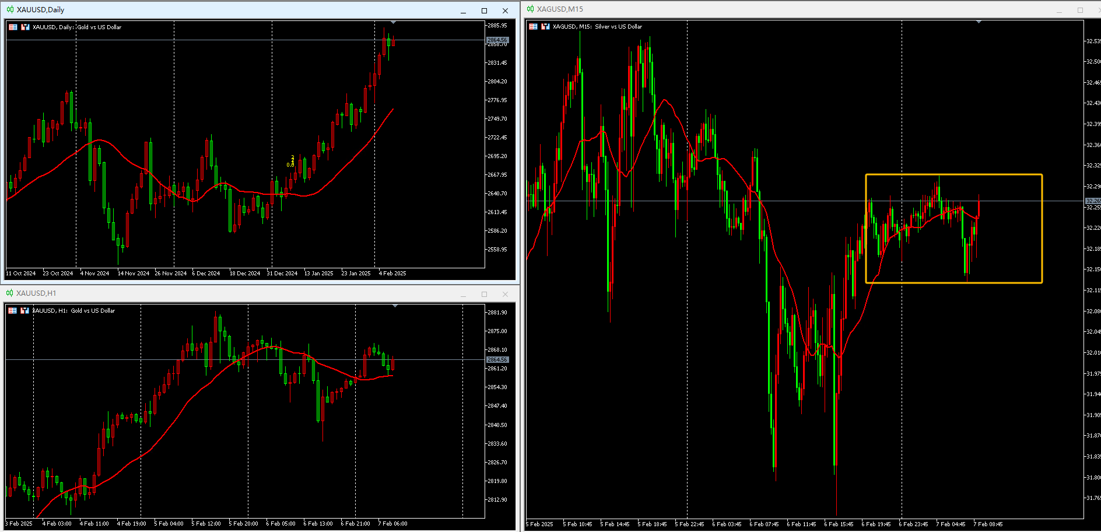
Task: Click the yellow marker text on Daily chart candles
Action: coord(291,162)
